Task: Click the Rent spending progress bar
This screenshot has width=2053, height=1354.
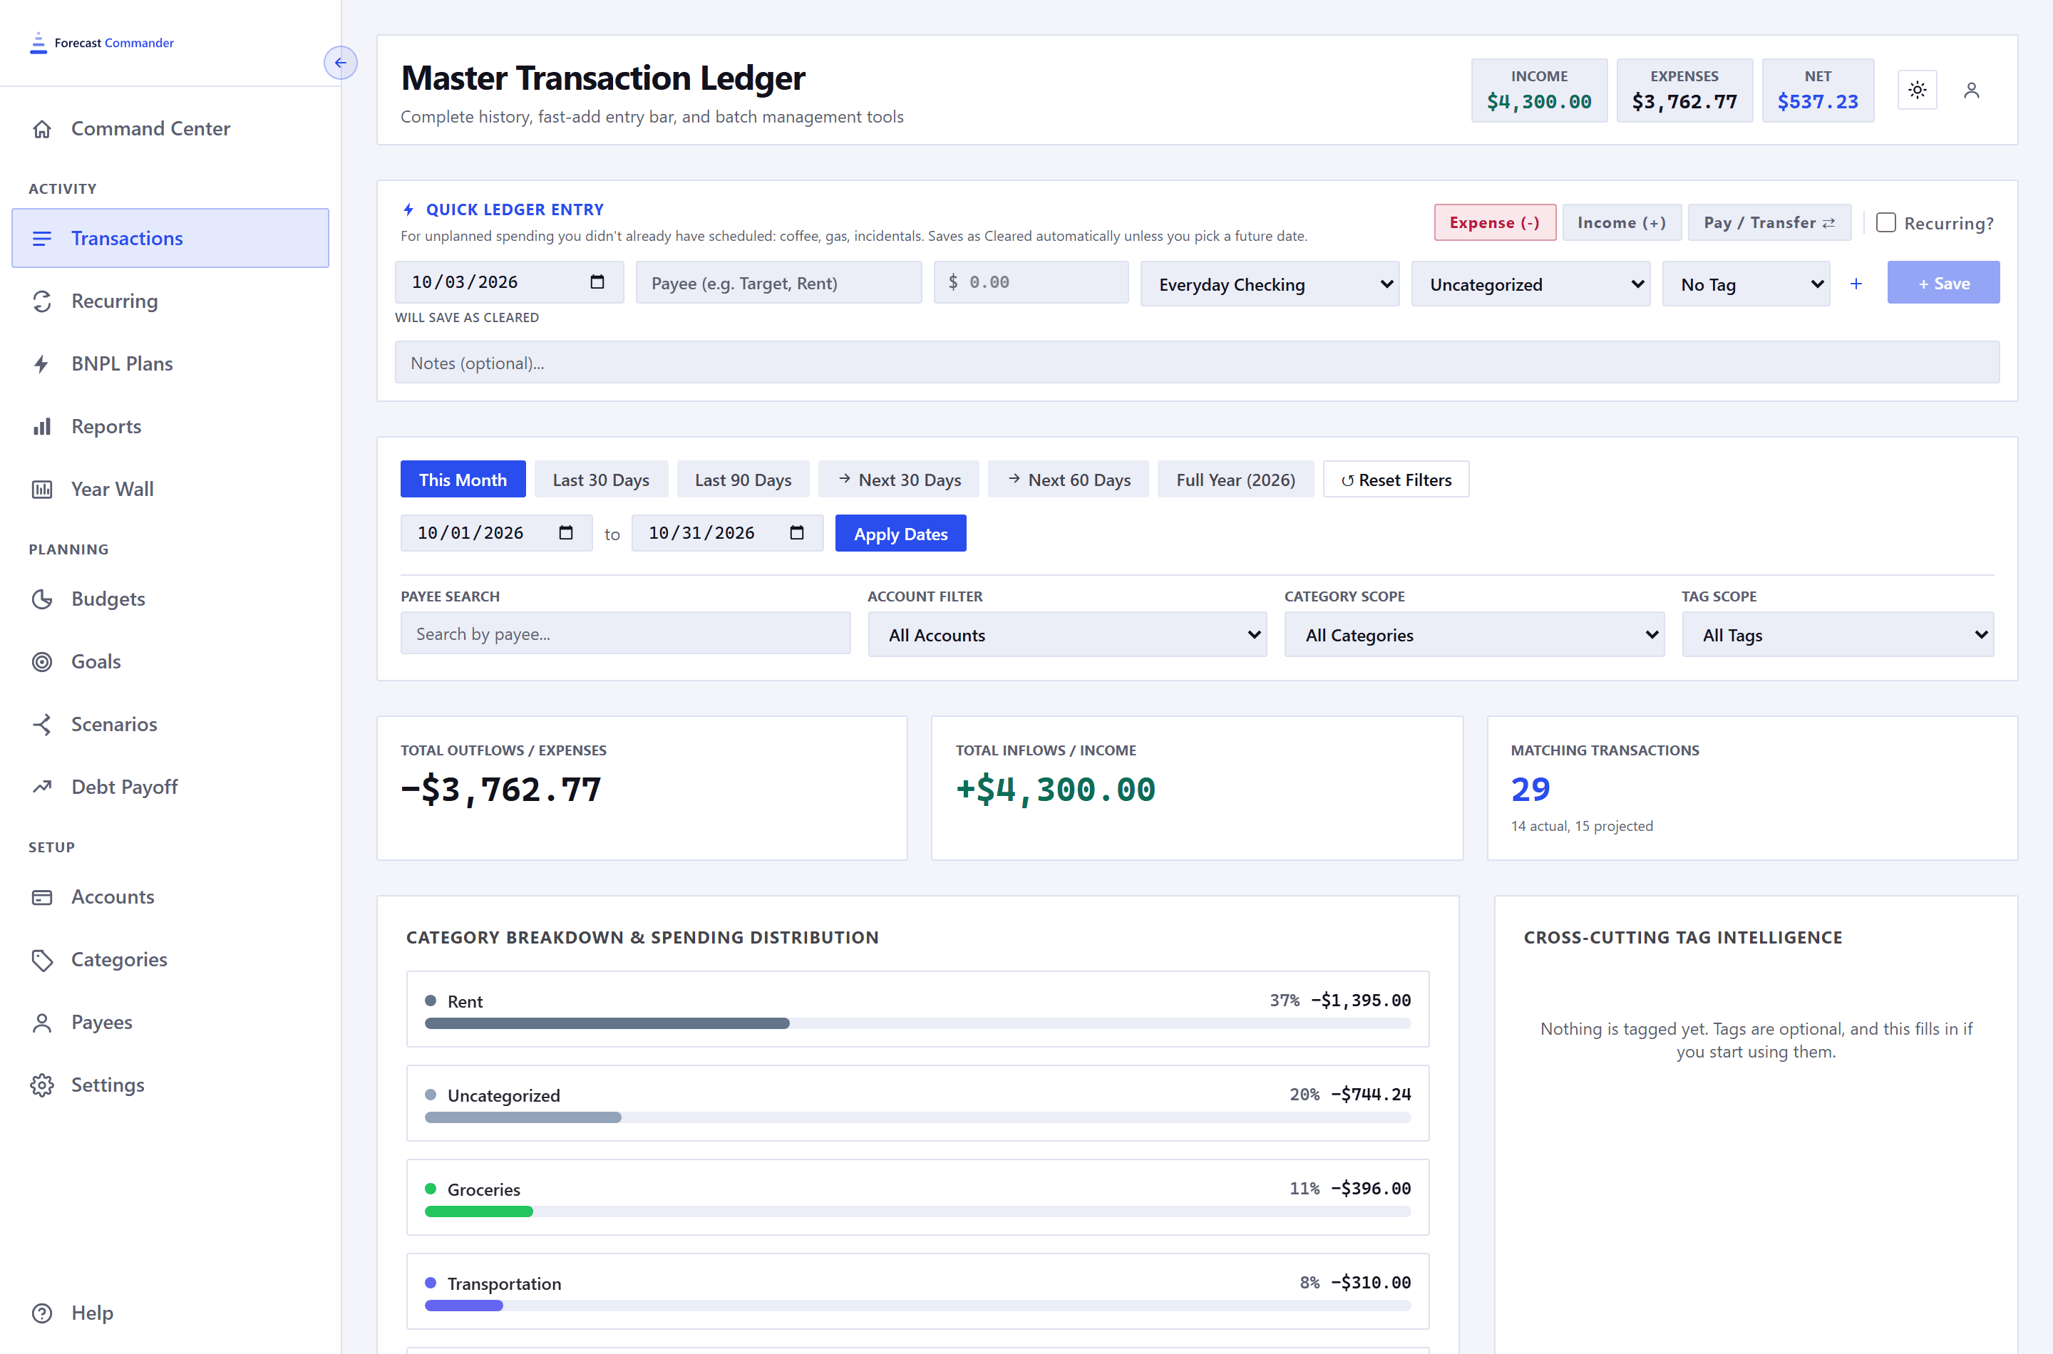Action: [917, 1023]
